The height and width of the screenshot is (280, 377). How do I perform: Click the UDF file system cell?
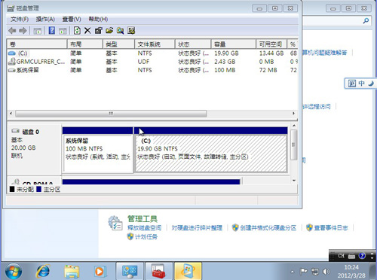143,62
